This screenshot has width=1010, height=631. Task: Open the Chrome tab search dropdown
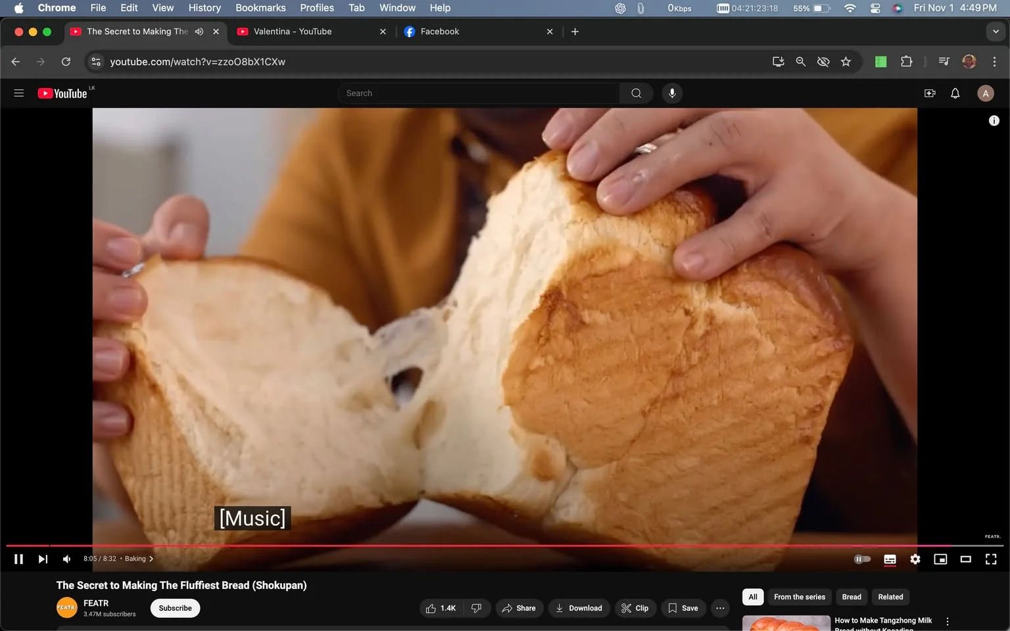(996, 32)
